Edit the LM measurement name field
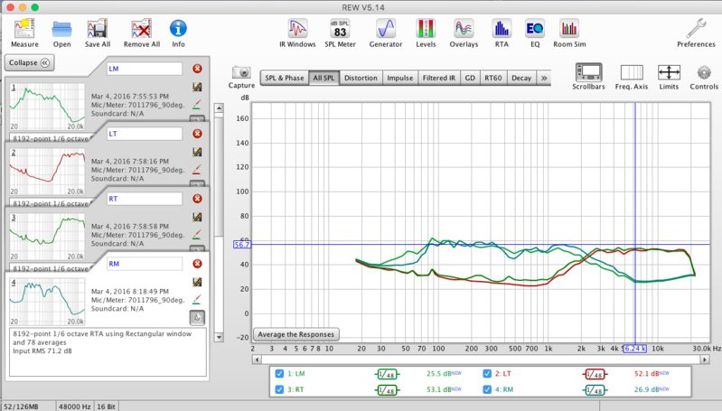 click(145, 69)
